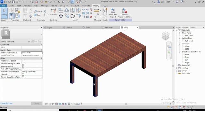Viewport: 205px width, 115px height.
Task: Enable Cutting in Views checkbox
Action: point(23,64)
